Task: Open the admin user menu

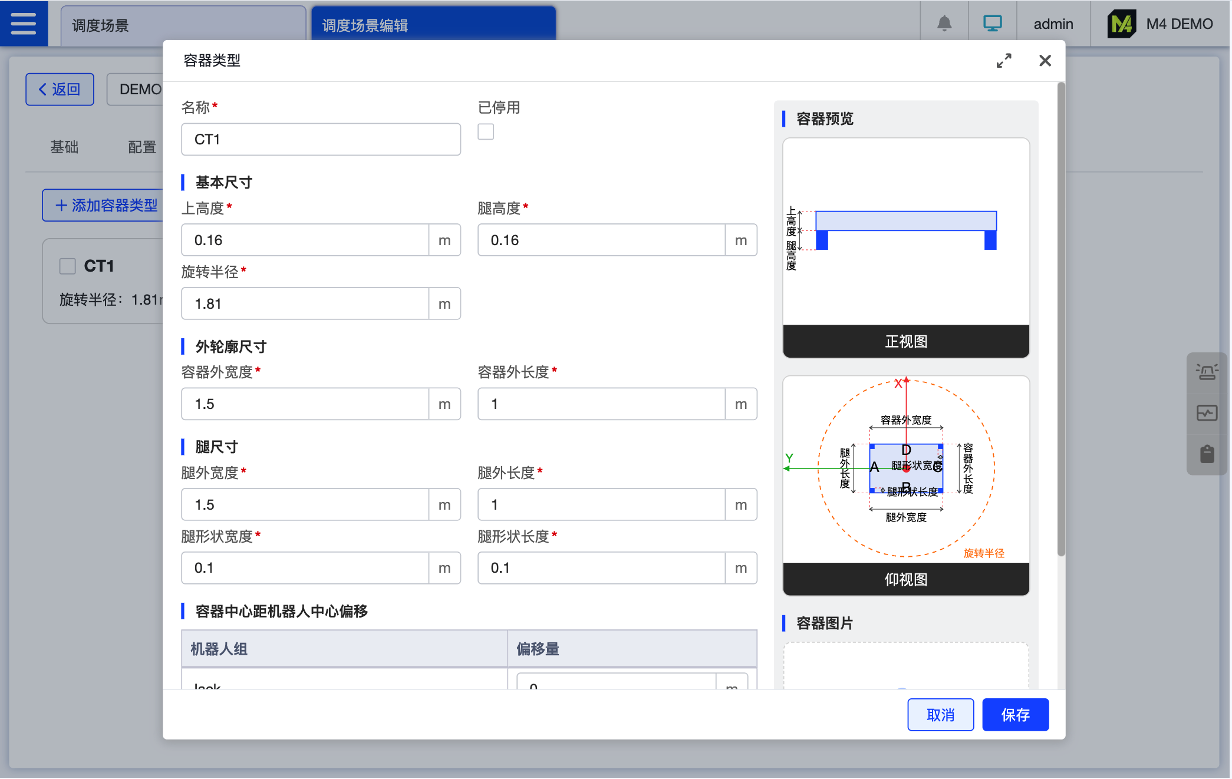Action: coord(1053,24)
